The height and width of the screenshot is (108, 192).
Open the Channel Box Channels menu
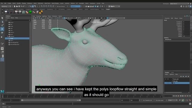click(167, 18)
